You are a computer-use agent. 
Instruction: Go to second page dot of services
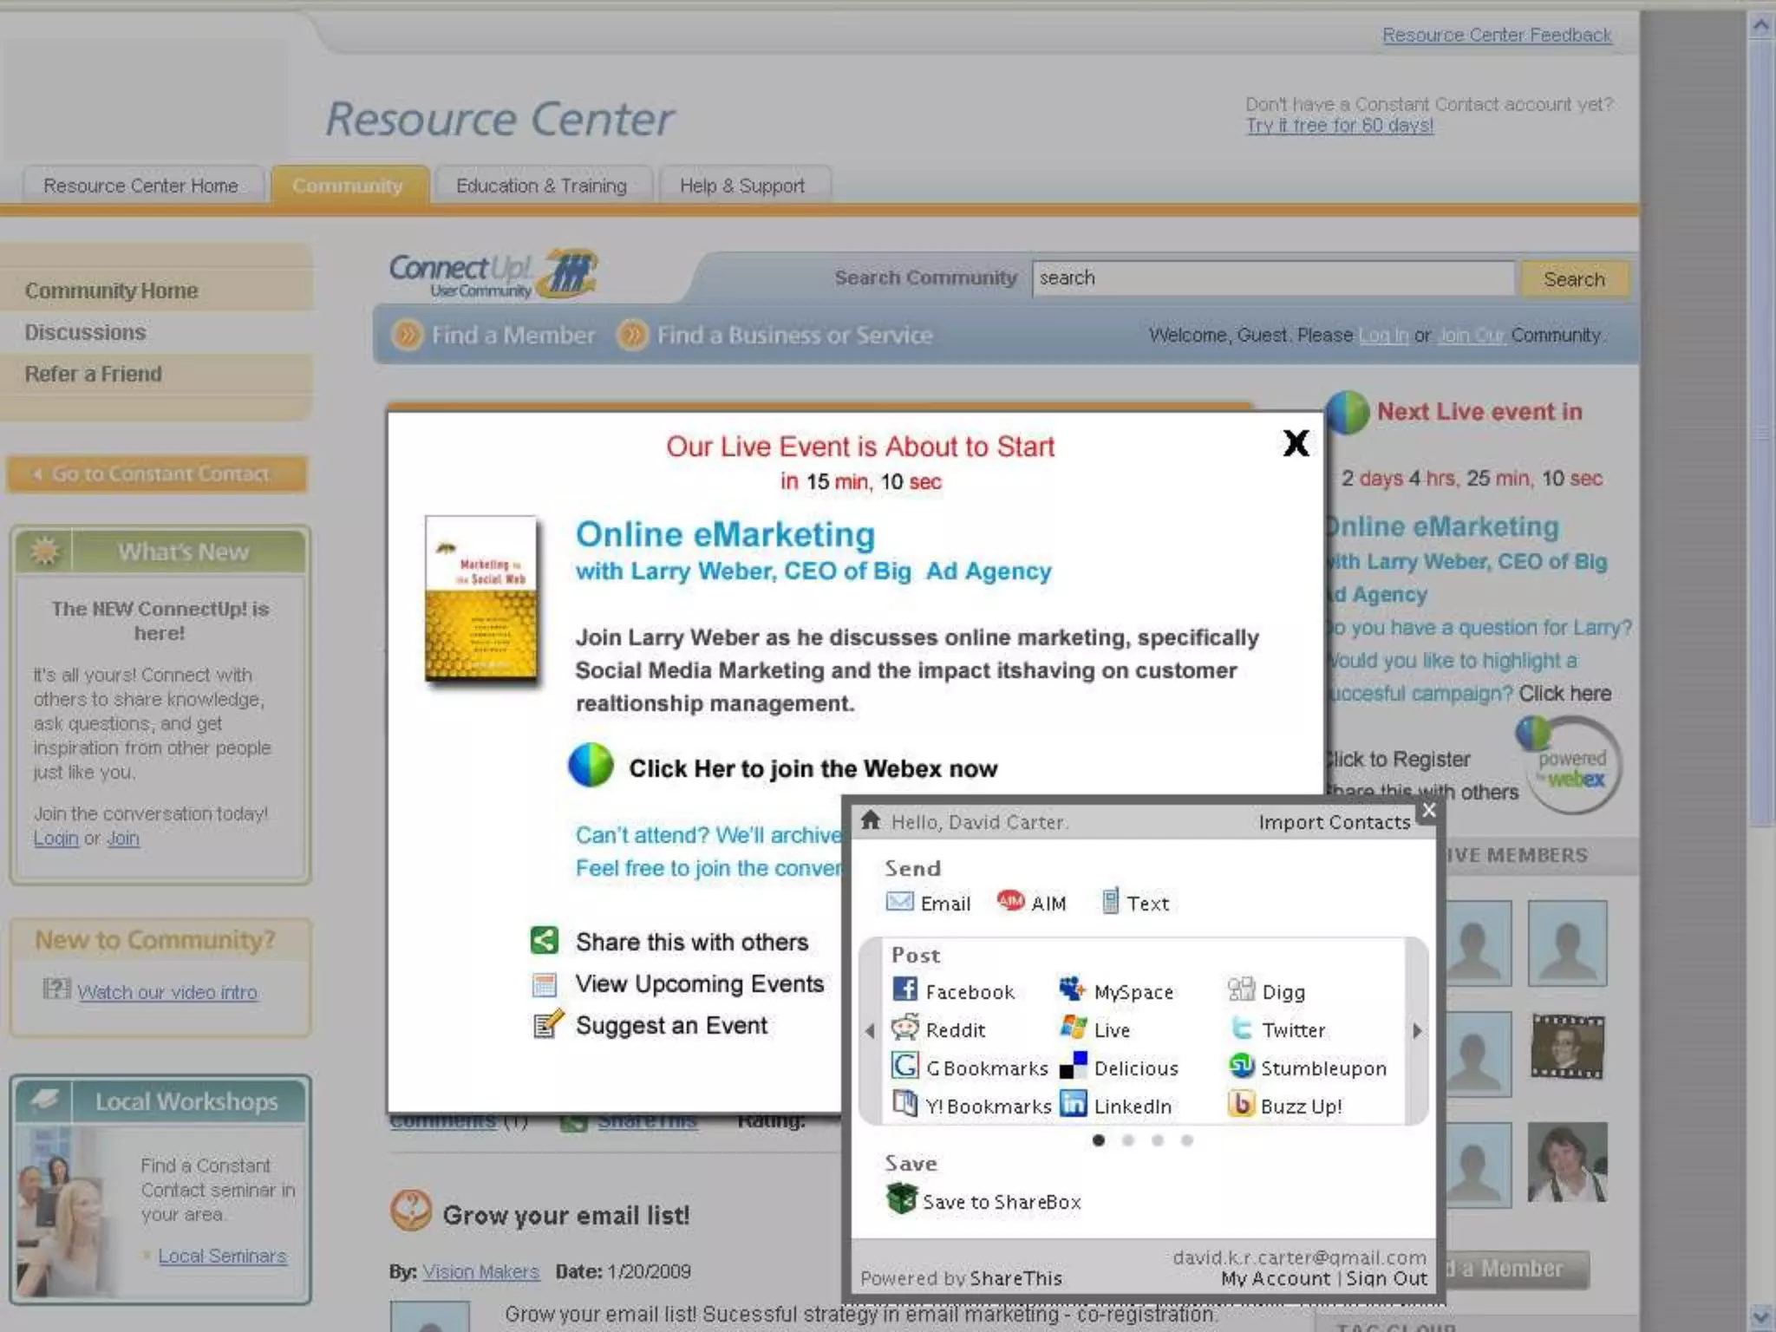1128,1140
